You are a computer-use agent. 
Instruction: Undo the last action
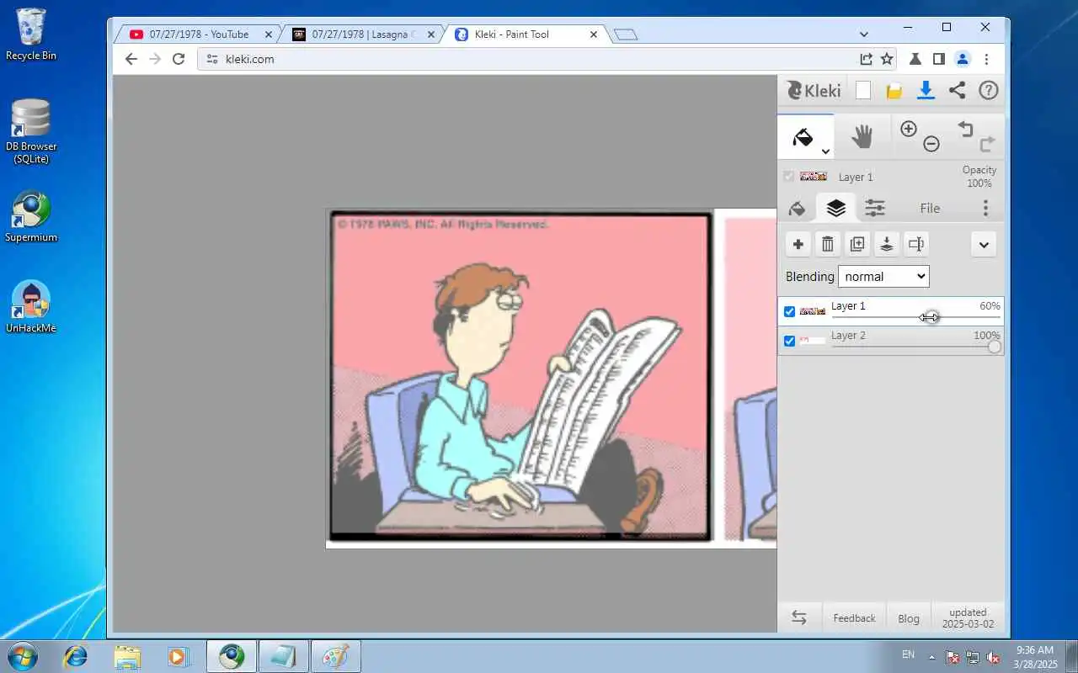965,129
